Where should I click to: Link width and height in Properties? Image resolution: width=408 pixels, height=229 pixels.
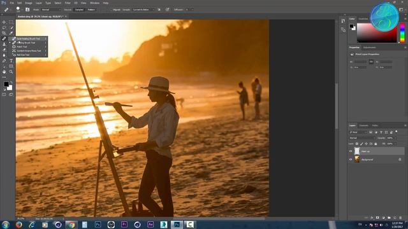coord(371,62)
